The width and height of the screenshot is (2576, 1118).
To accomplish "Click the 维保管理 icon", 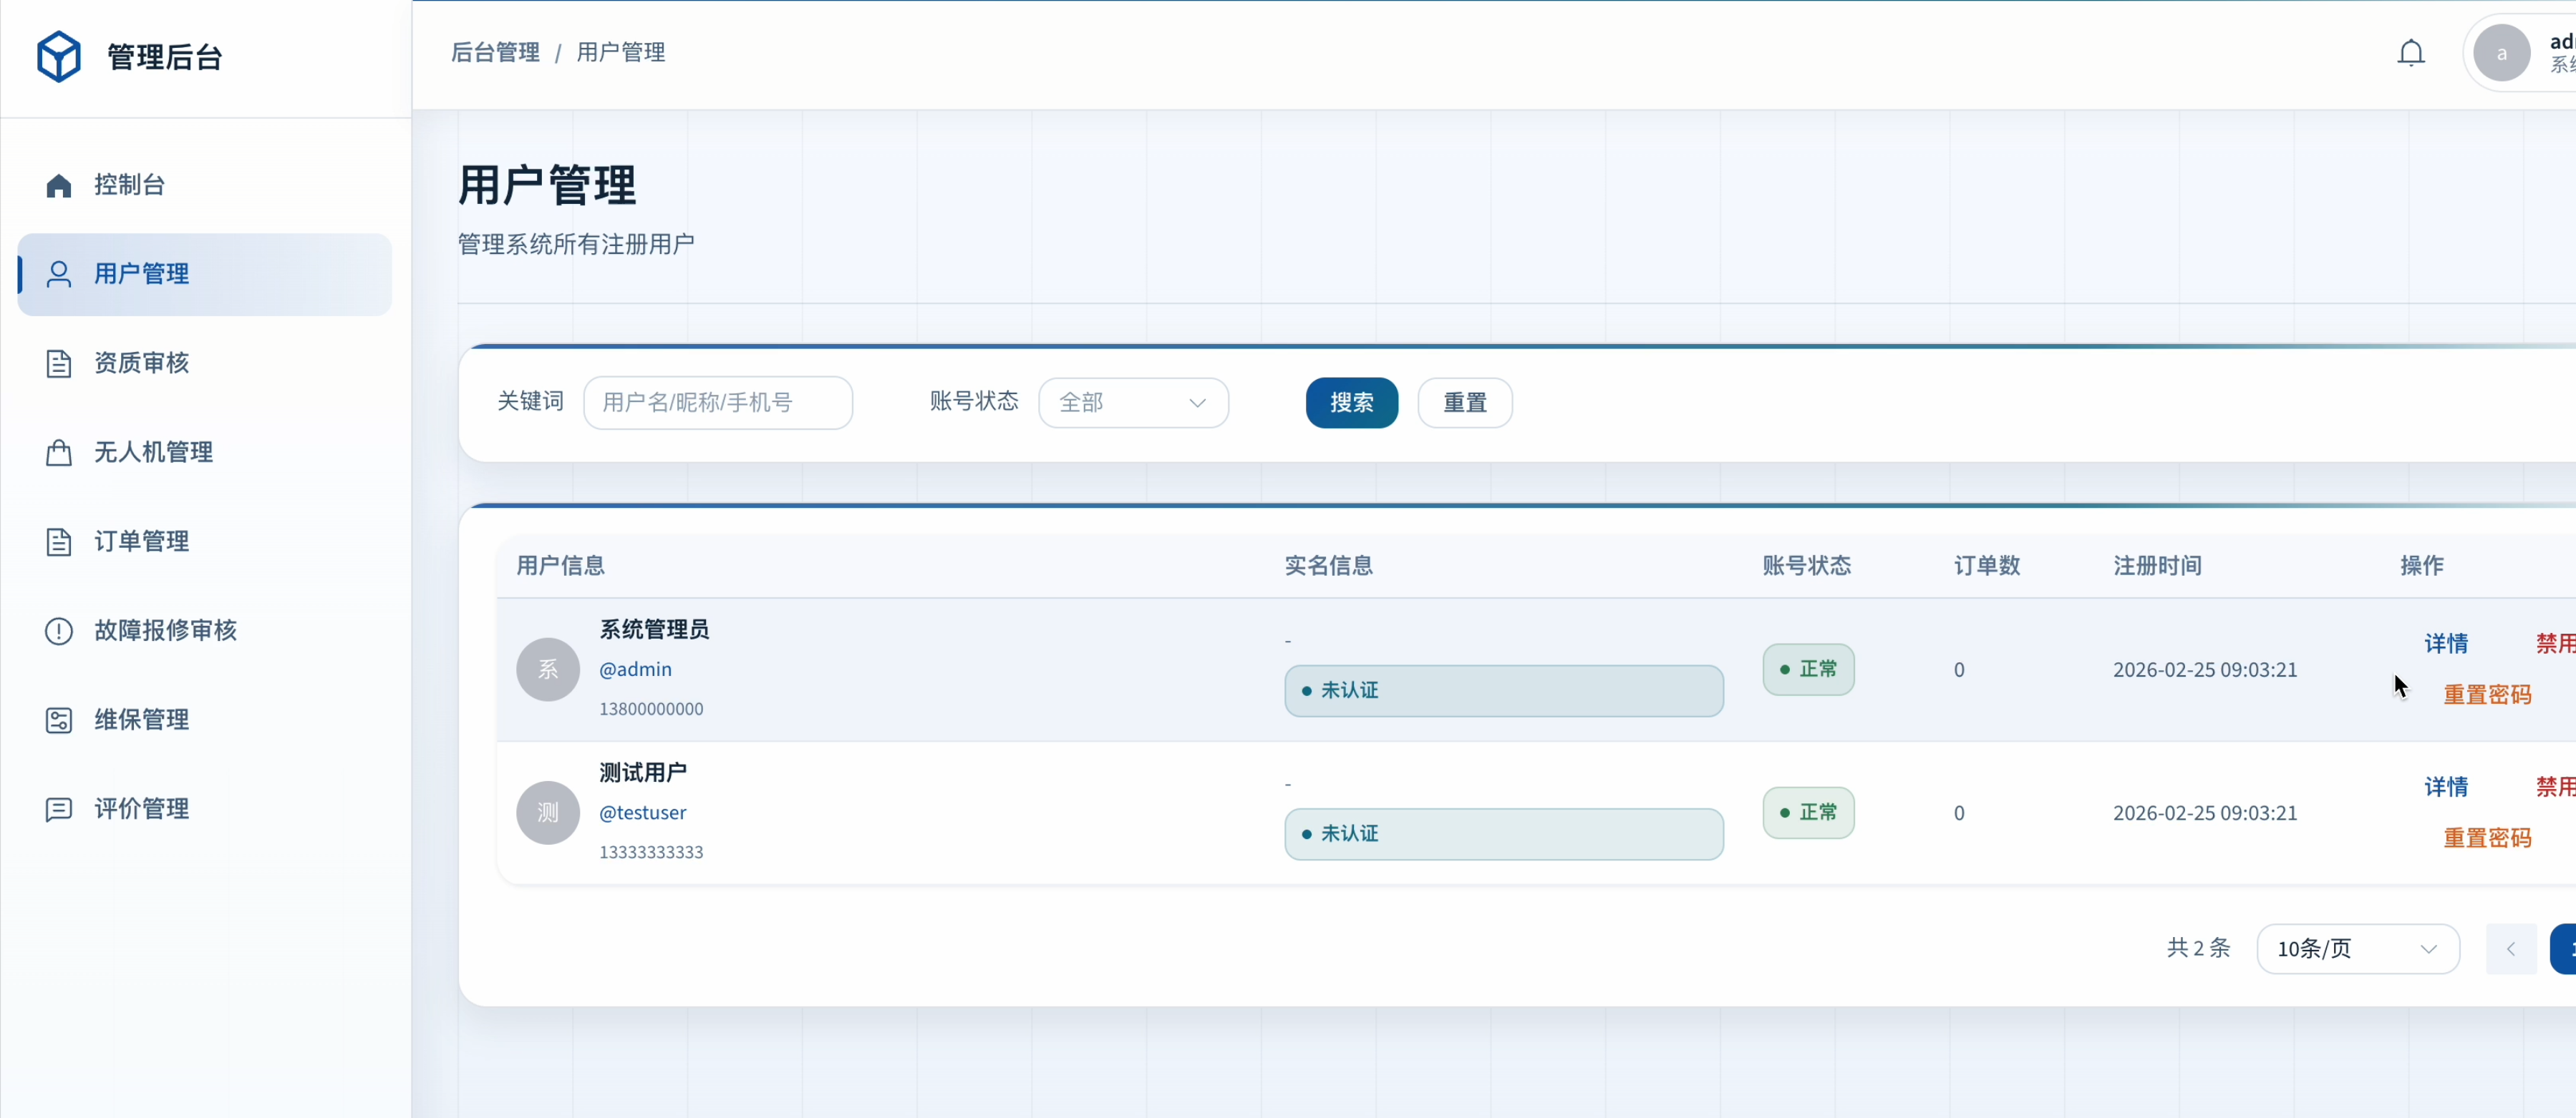I will [59, 720].
